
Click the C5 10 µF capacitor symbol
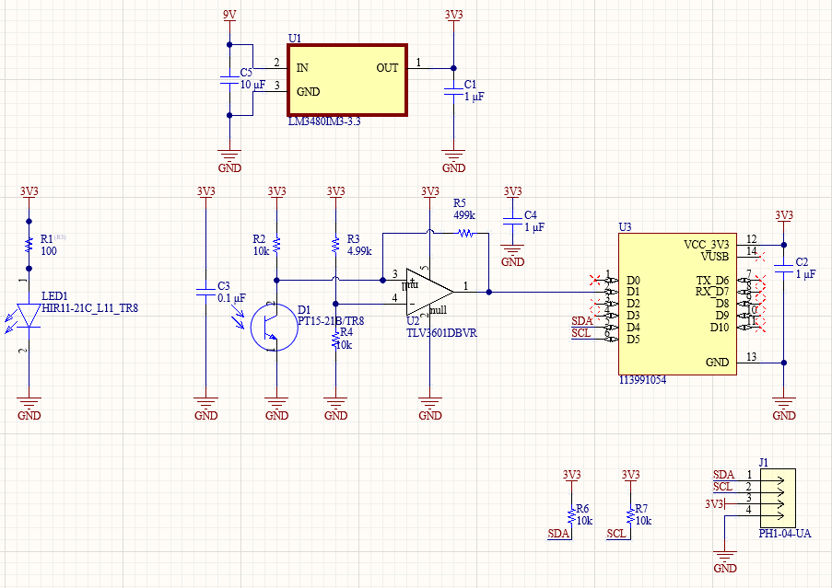229,80
